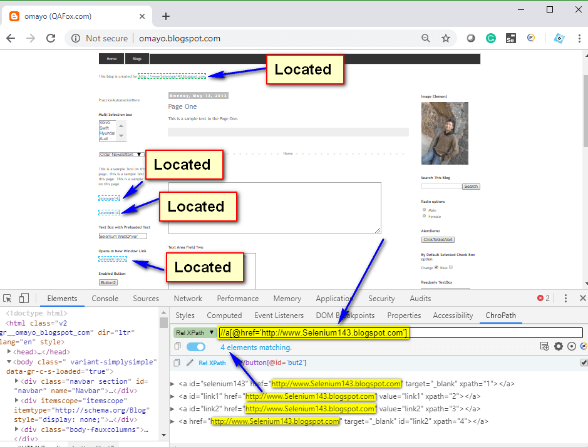
Task: Click the Grammarly extension icon
Action: [491, 38]
